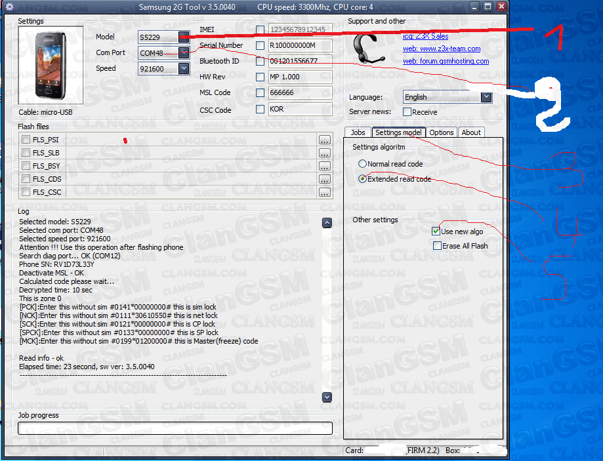Click the gear icon in title bar
This screenshot has height=461, width=603.
tap(10, 7)
